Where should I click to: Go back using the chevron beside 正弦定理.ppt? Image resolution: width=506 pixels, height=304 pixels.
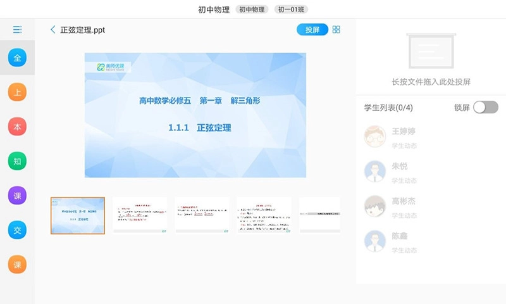53,30
